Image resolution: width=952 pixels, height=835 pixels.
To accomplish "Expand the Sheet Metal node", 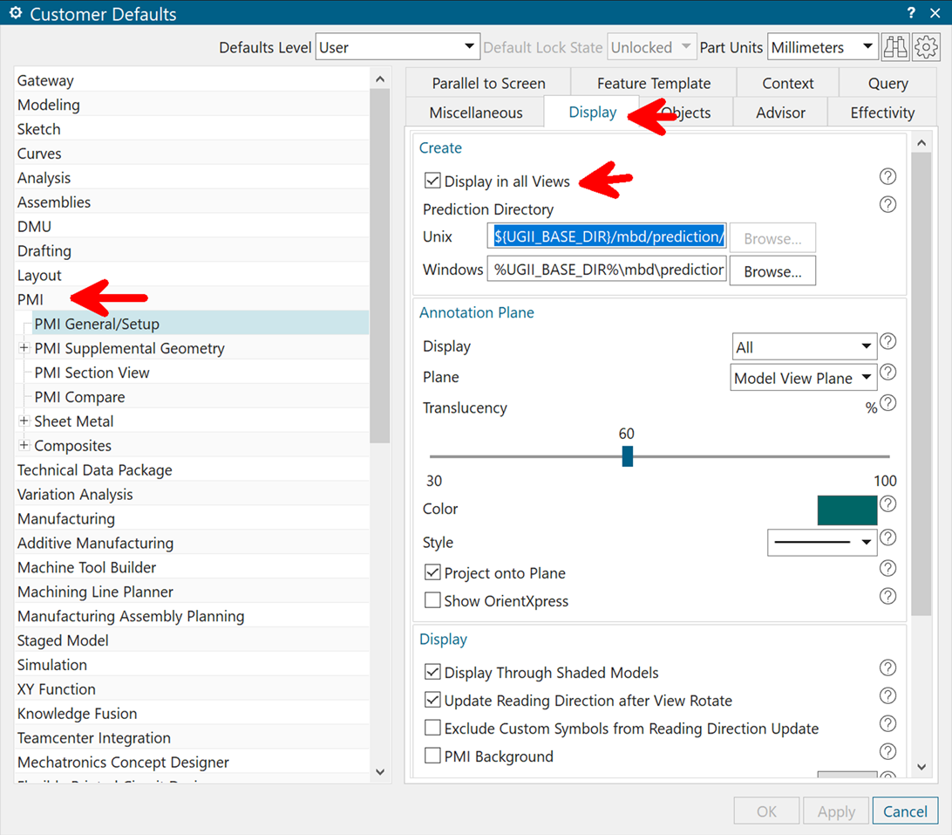I will tap(24, 421).
